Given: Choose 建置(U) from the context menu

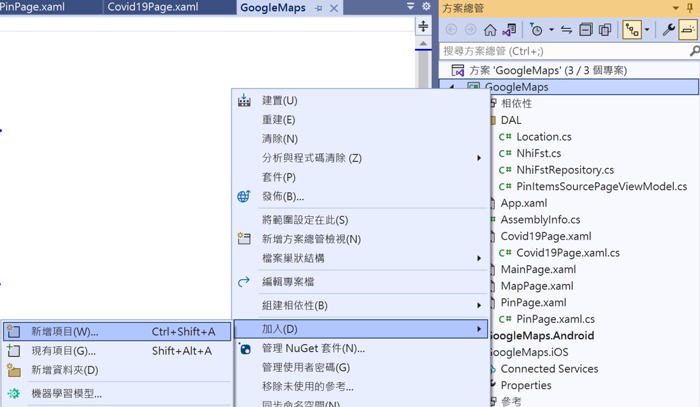Looking at the screenshot, I should (x=360, y=100).
